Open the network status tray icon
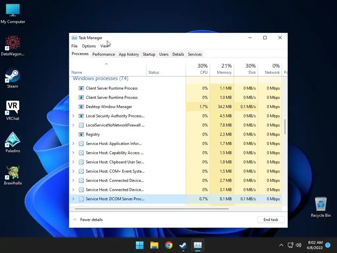337x253 pixels. pyautogui.click(x=290, y=245)
